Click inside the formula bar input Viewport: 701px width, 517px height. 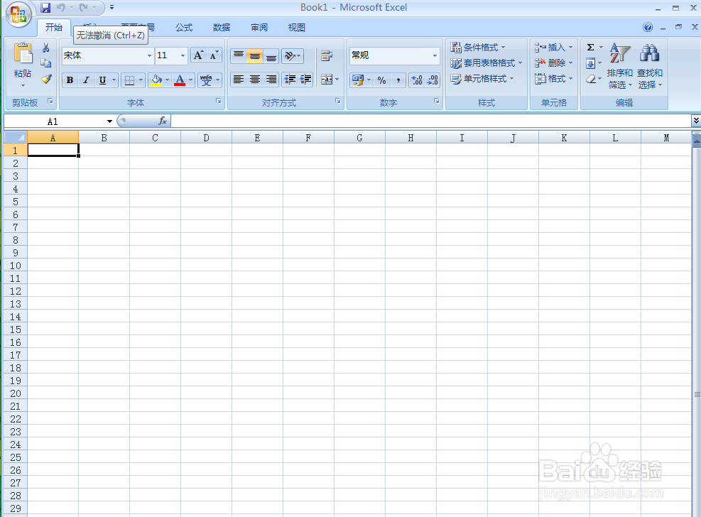point(431,121)
